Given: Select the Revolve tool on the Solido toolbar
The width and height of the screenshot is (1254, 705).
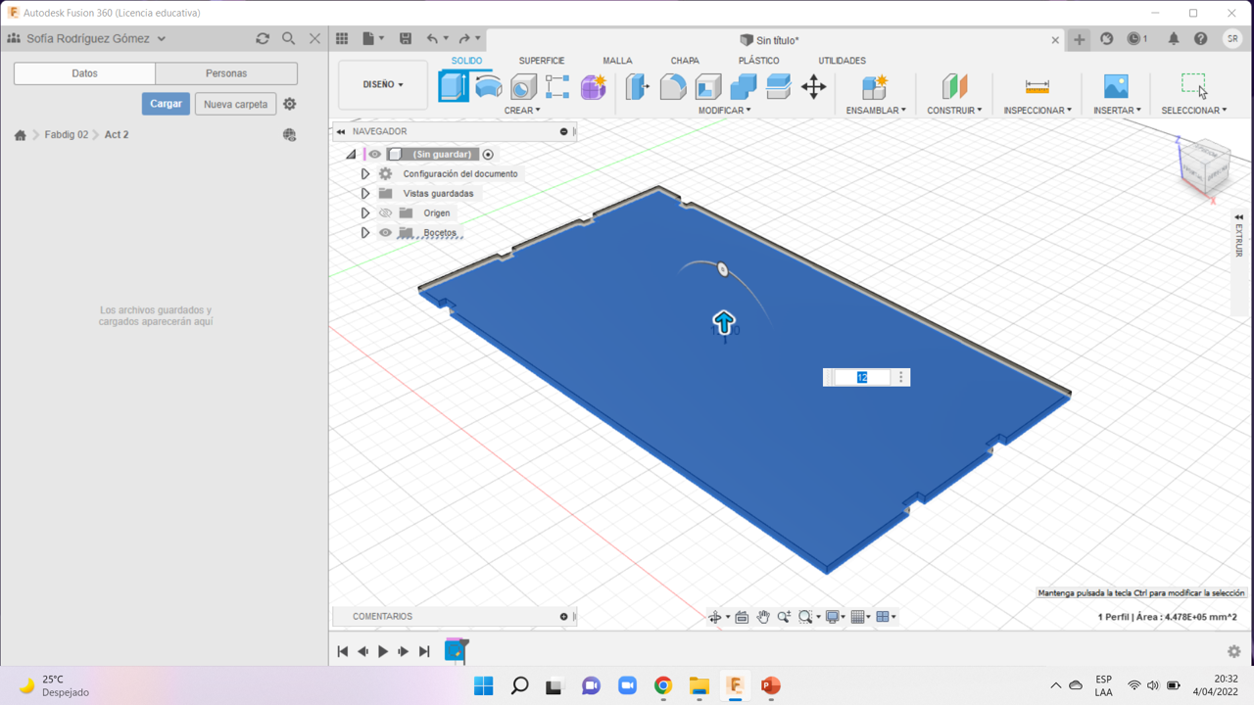Looking at the screenshot, I should click(487, 86).
